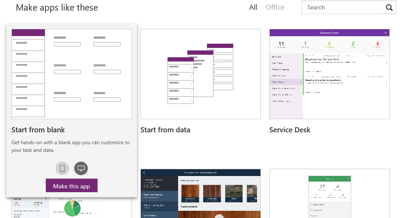Click the stacked forms icon for Start from data
Viewport: 408px width, 218px height.
200,73
